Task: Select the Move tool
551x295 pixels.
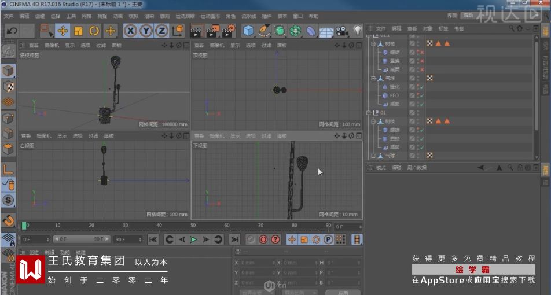Action: point(63,31)
